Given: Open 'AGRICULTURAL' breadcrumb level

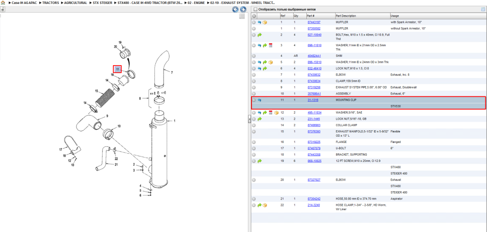Looking at the screenshot, I should coord(75,2).
